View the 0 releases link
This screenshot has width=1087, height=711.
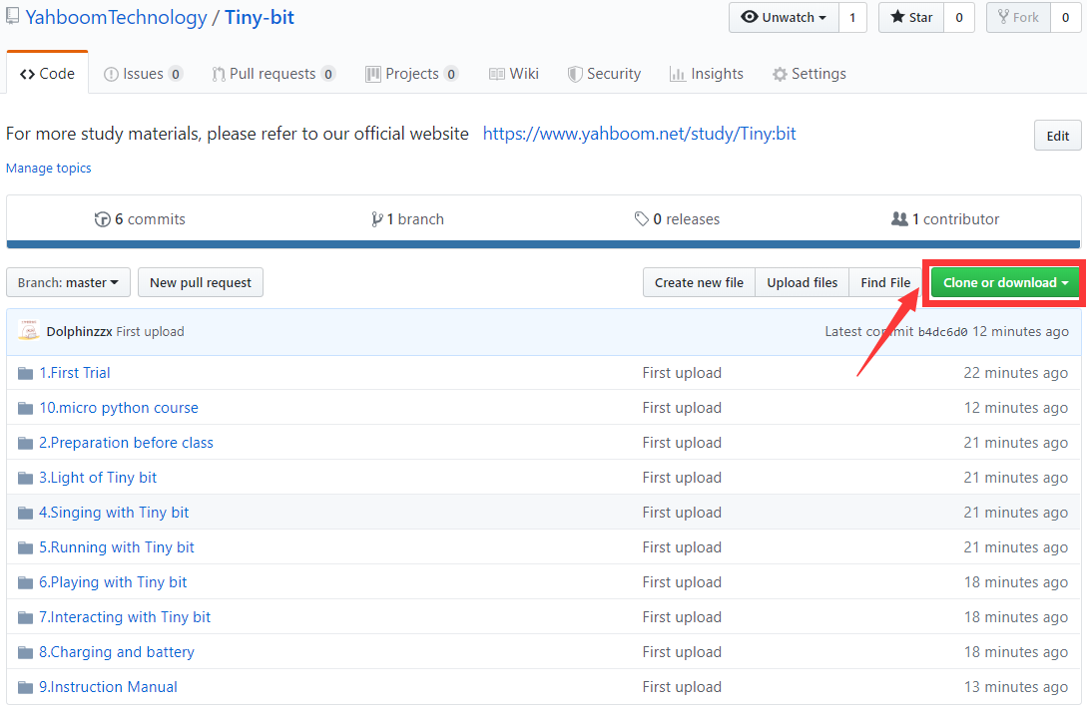tap(678, 219)
